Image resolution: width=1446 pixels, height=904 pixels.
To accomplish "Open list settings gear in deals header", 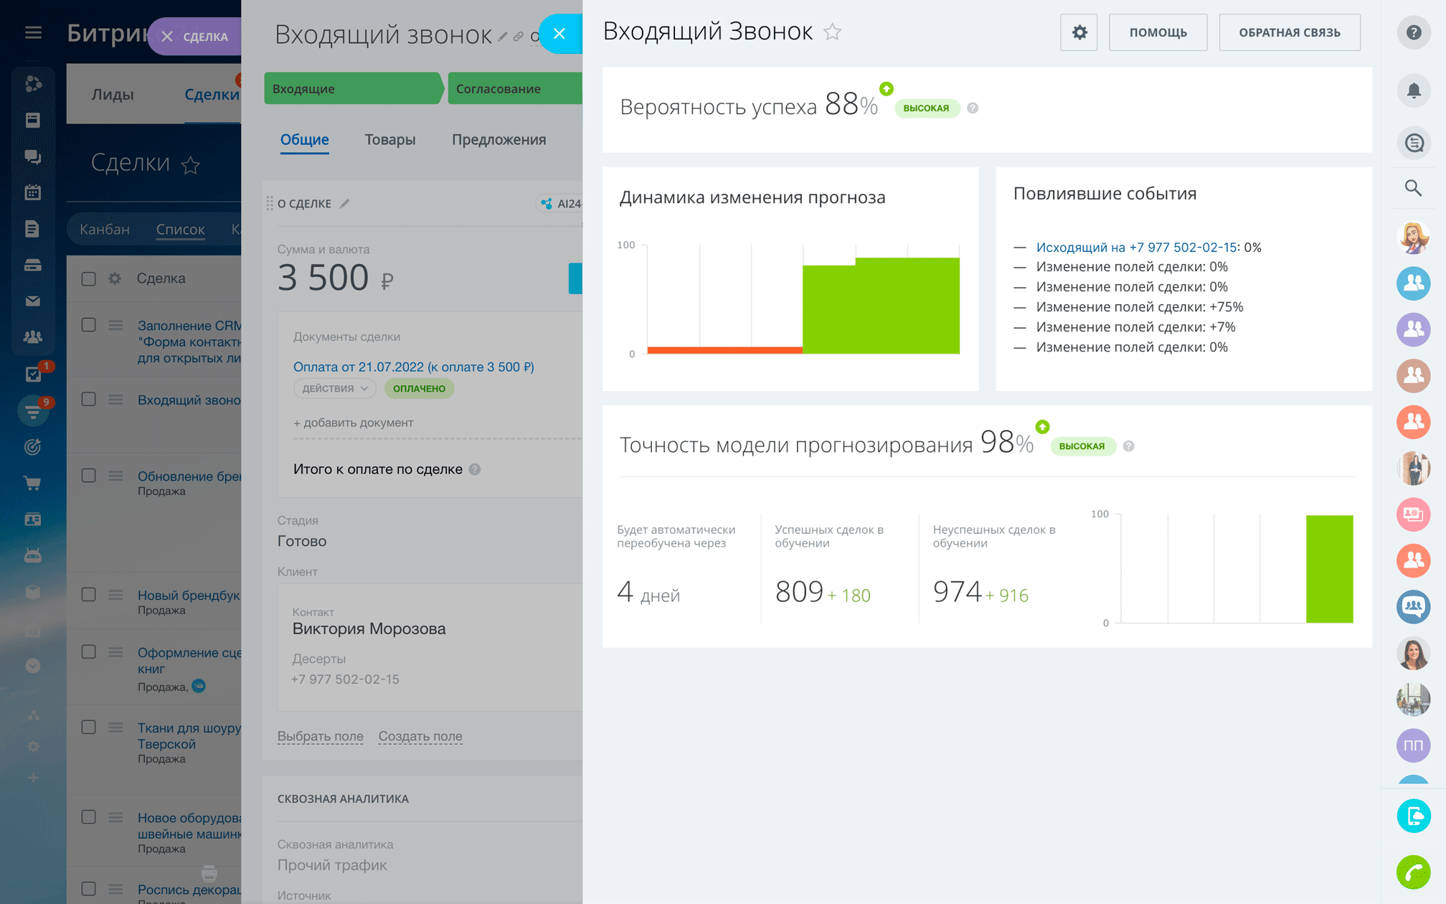I will pyautogui.click(x=115, y=278).
